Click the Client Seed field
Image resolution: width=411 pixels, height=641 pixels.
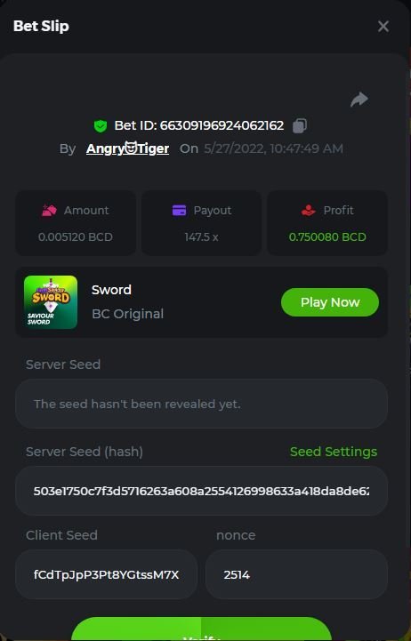[107, 575]
